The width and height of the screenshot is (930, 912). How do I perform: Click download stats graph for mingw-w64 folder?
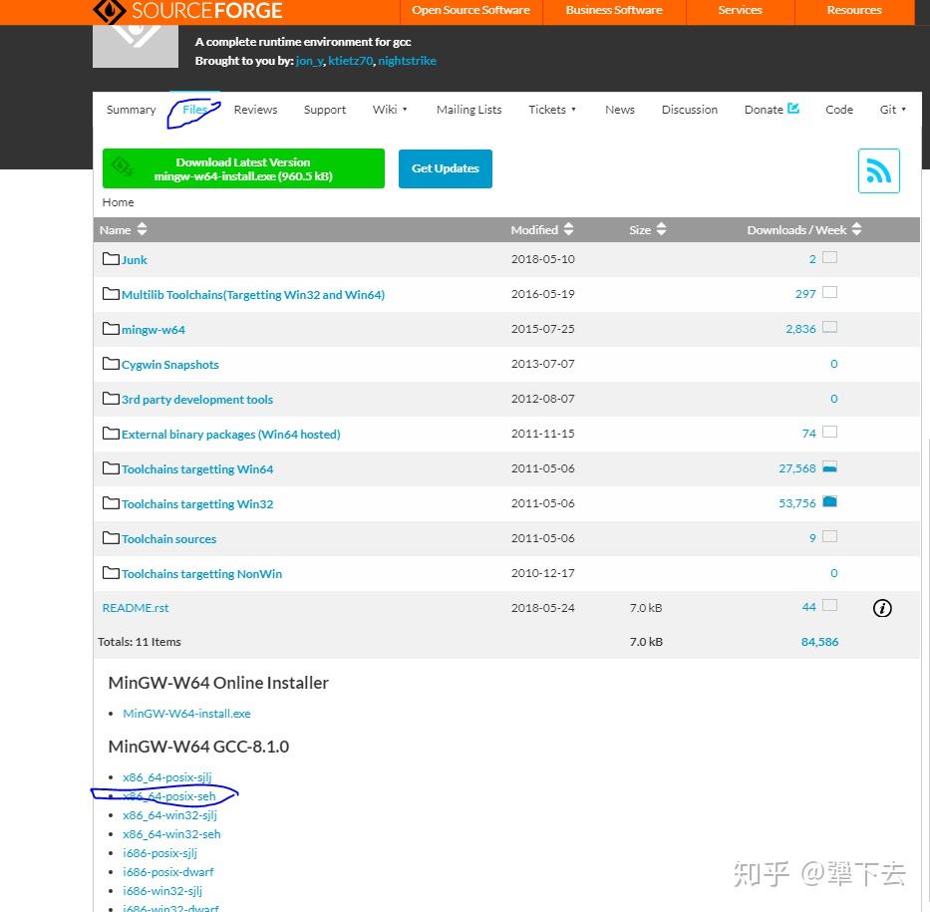[829, 327]
